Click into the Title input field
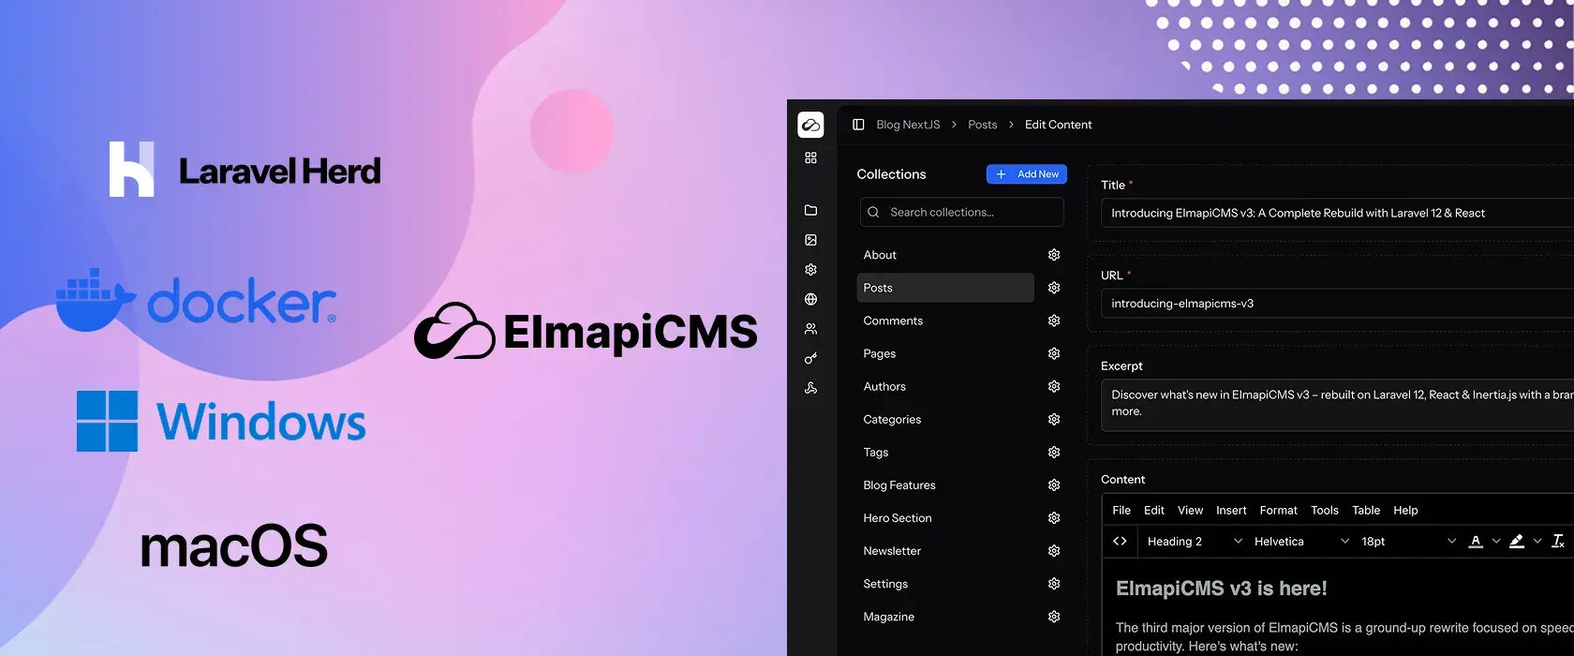 [1337, 213]
